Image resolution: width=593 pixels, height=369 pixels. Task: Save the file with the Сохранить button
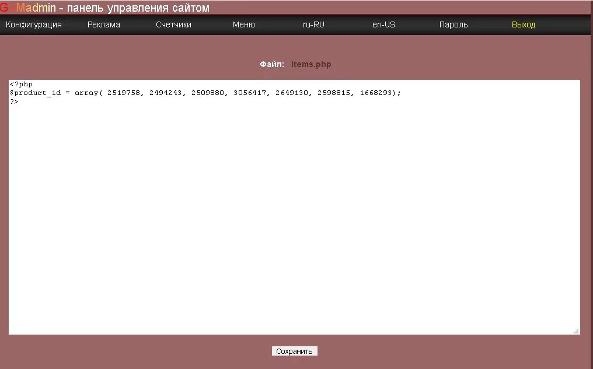click(x=295, y=352)
